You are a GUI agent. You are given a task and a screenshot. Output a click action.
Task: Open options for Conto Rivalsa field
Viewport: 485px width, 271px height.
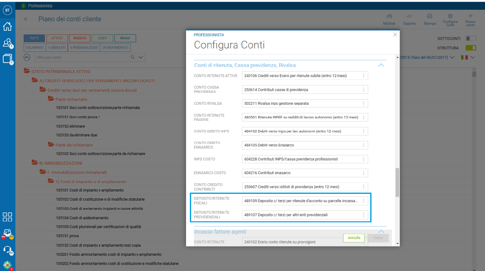[x=364, y=104]
